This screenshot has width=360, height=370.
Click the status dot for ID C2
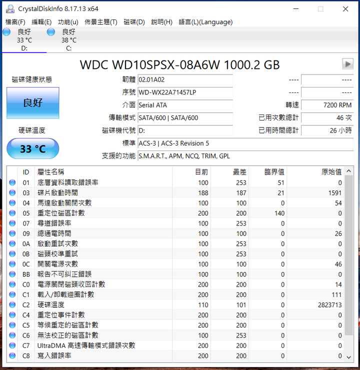coord(12,305)
